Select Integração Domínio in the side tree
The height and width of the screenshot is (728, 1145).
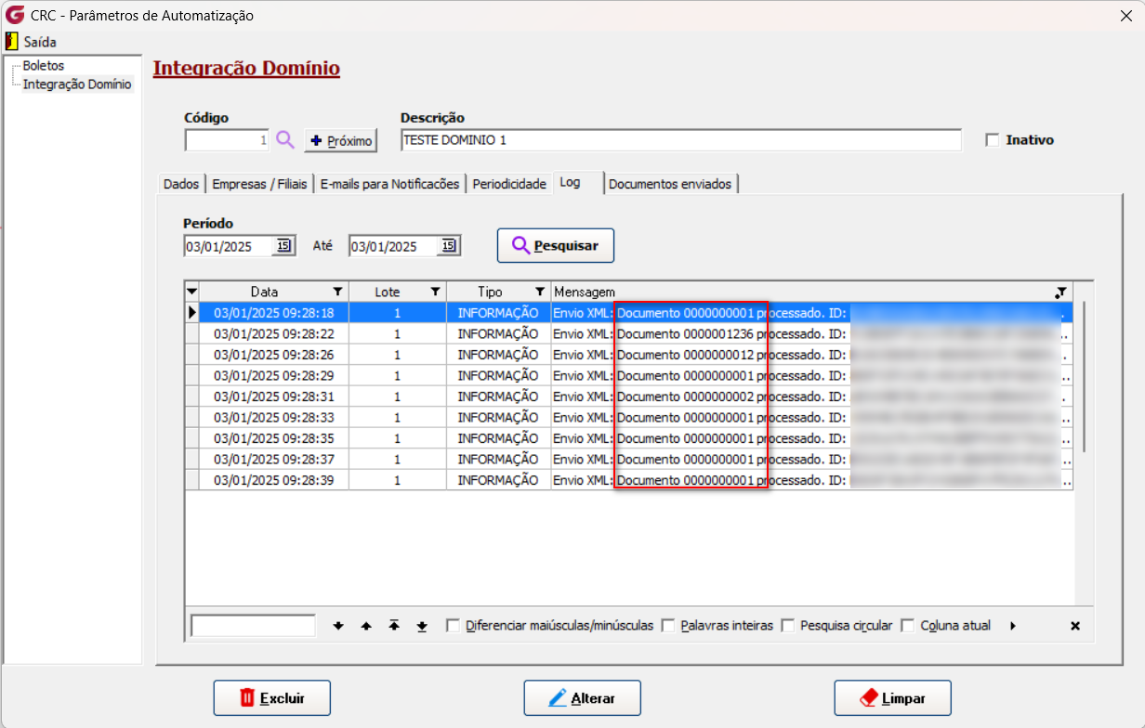(x=77, y=84)
